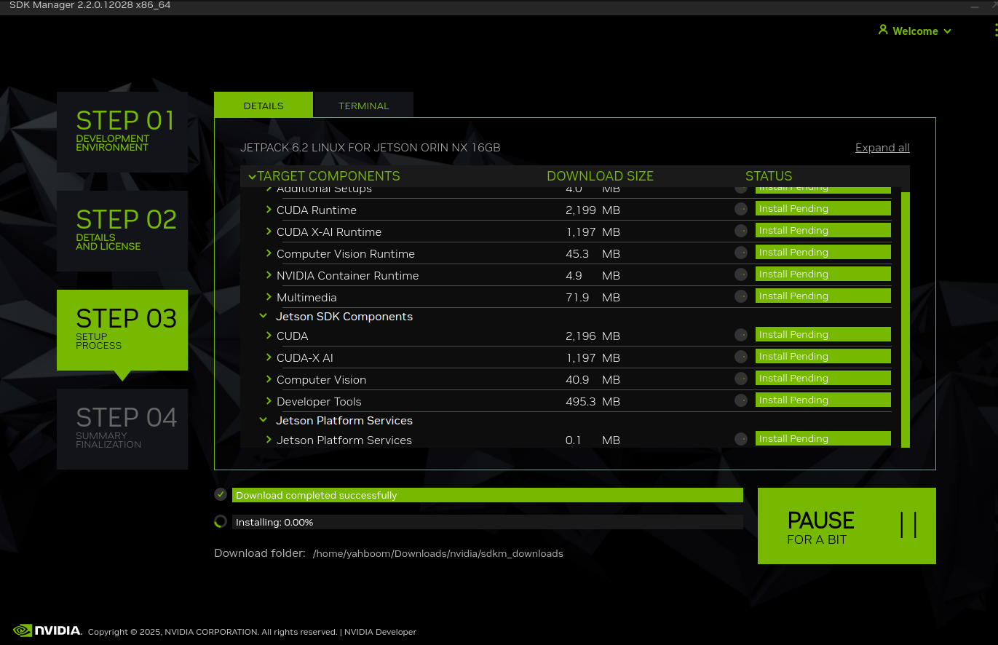Expand the Computer Vision Runtime row
The image size is (998, 645).
269,253
